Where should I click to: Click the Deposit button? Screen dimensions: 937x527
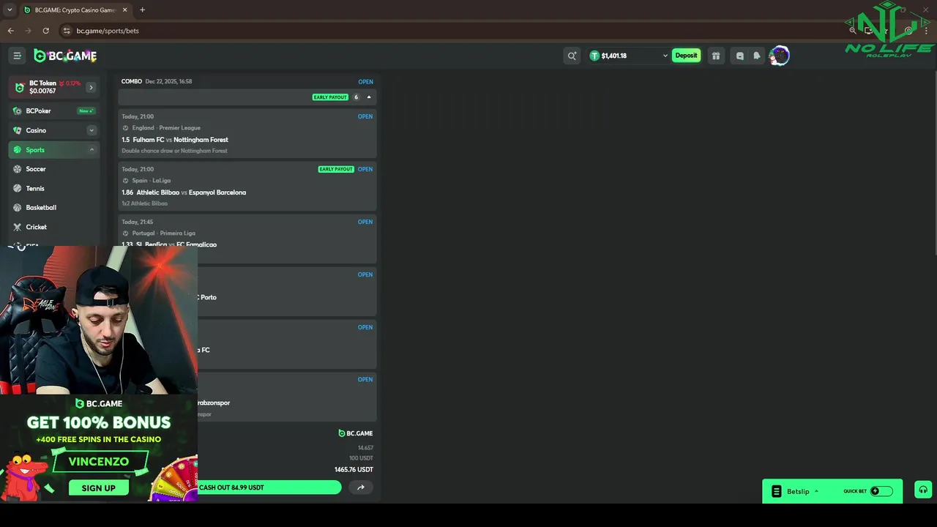click(686, 56)
